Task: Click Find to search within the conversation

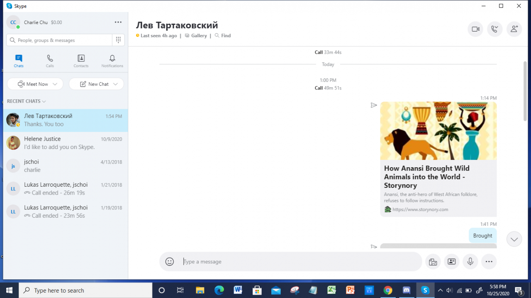Action: [x=223, y=36]
